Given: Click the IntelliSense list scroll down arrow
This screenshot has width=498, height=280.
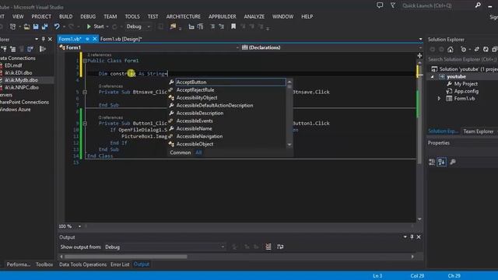Looking at the screenshot, I should click(x=289, y=145).
